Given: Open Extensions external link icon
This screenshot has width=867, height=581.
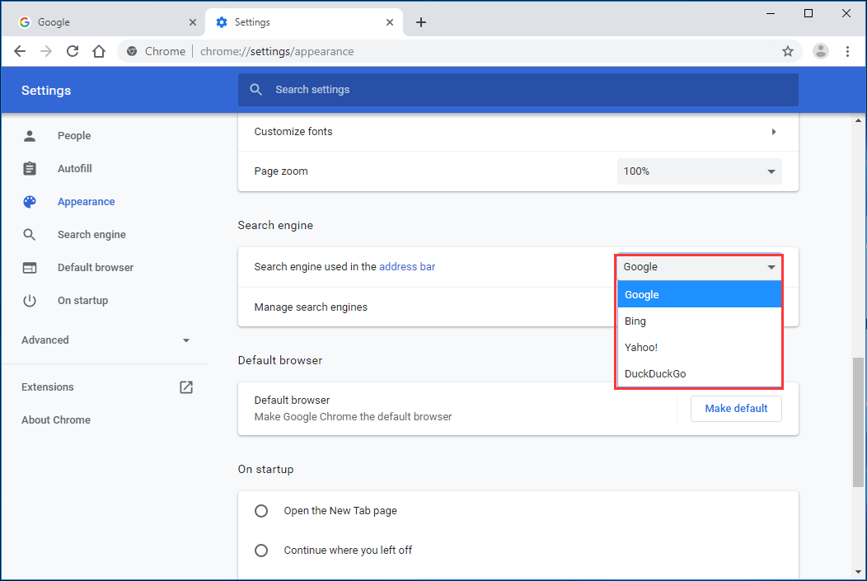Looking at the screenshot, I should tap(186, 387).
